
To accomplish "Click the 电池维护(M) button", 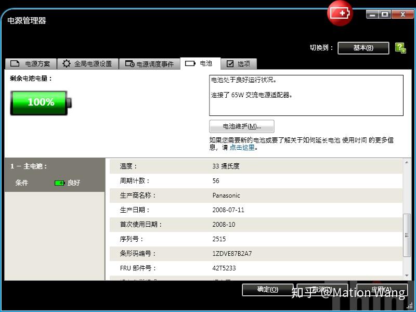I will click(x=241, y=126).
